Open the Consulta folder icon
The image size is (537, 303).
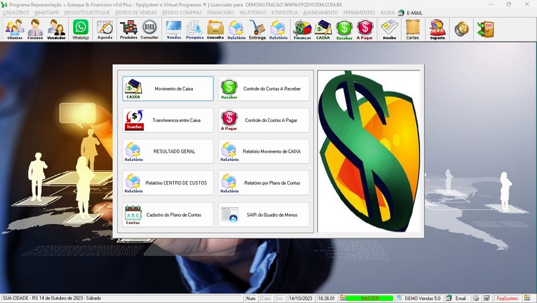click(215, 29)
